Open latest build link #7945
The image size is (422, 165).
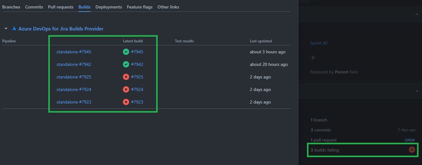pos(137,52)
